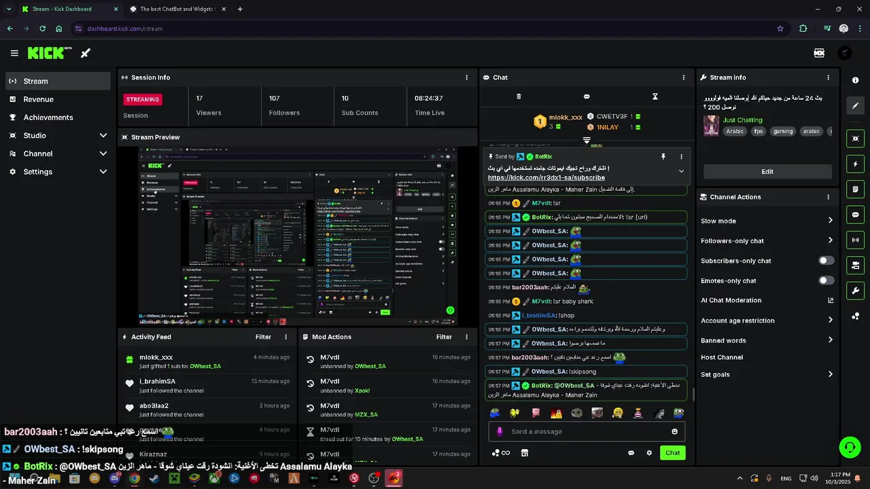870x489 pixels.
Task: Click the lightning bolt icon in right sidebar
Action: pyautogui.click(x=855, y=164)
